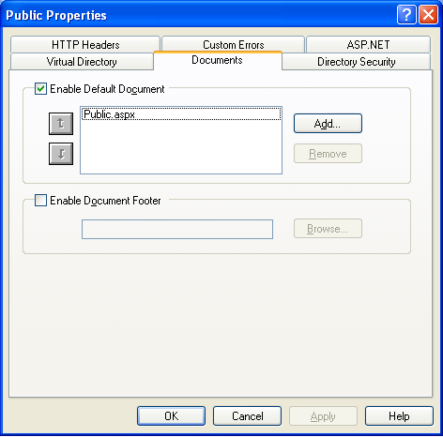Select the Virtual Directory tab
The image size is (443, 437).
pos(82,61)
